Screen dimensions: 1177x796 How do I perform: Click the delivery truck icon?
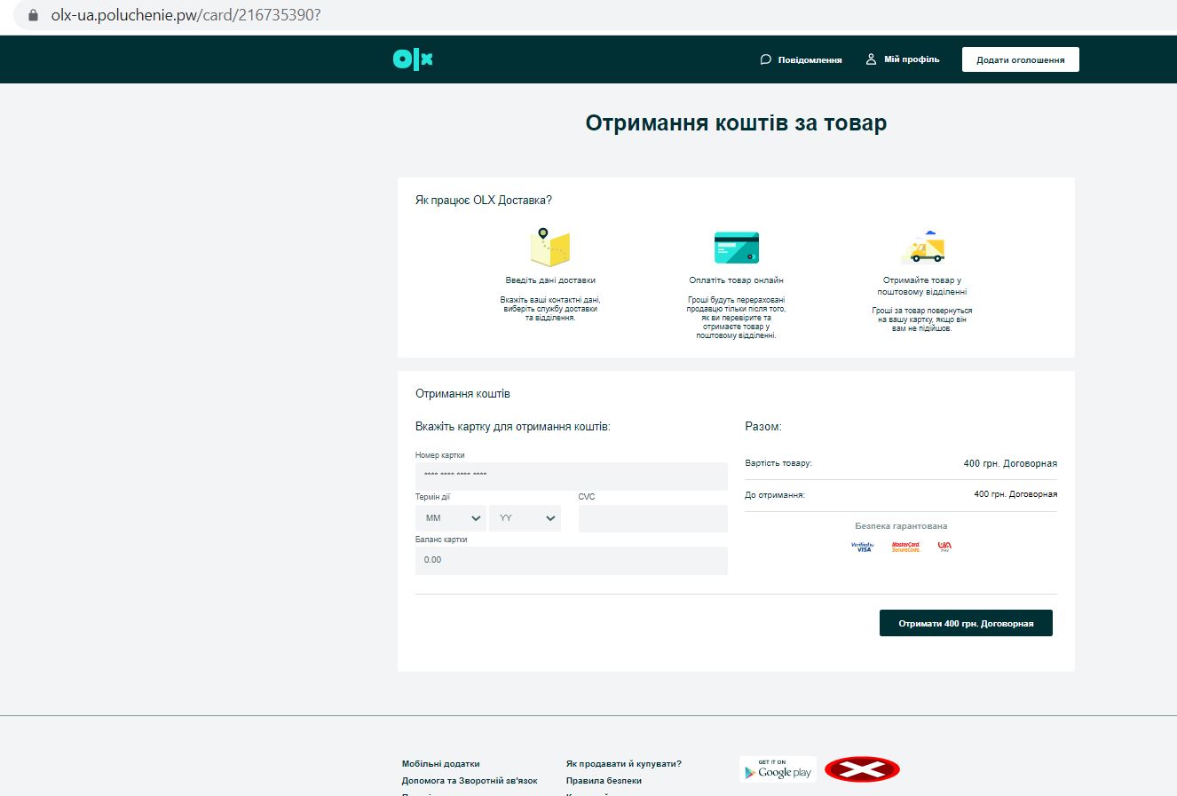pos(923,248)
